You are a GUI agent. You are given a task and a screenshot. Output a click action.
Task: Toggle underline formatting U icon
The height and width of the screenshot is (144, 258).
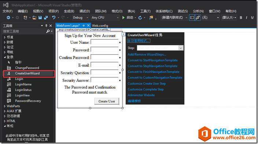(252, 18)
